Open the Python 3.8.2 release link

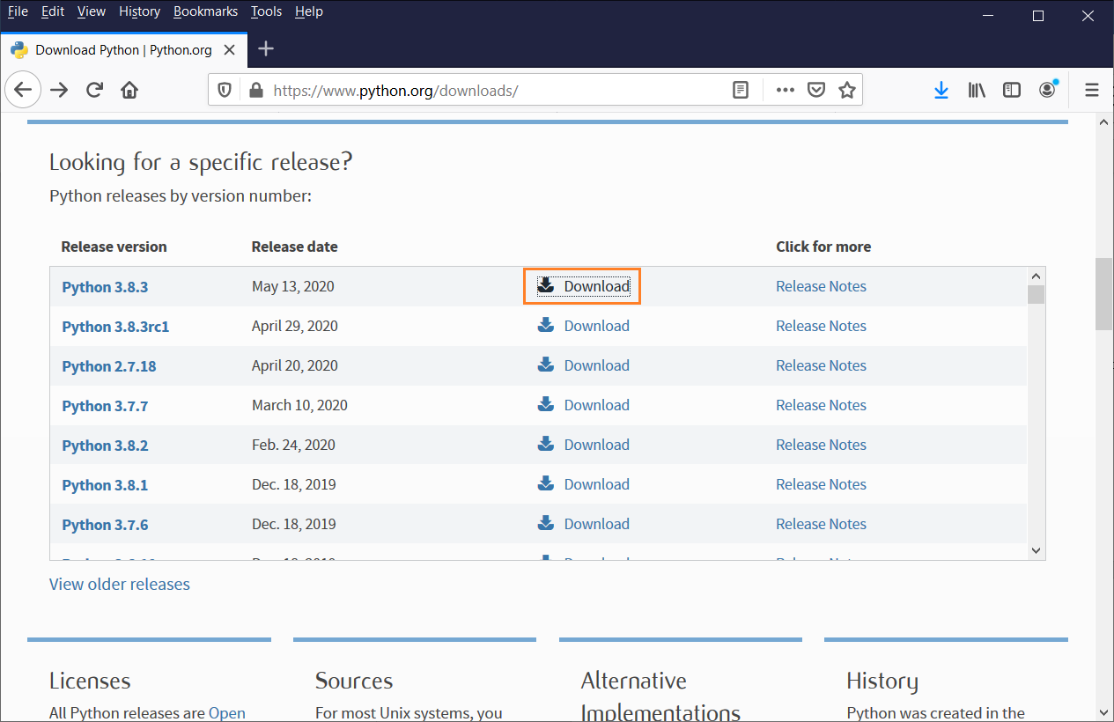pyautogui.click(x=105, y=446)
